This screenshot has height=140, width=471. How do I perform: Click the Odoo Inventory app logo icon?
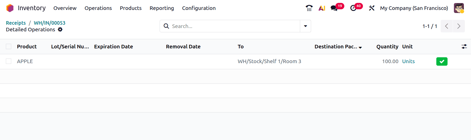tap(10, 8)
